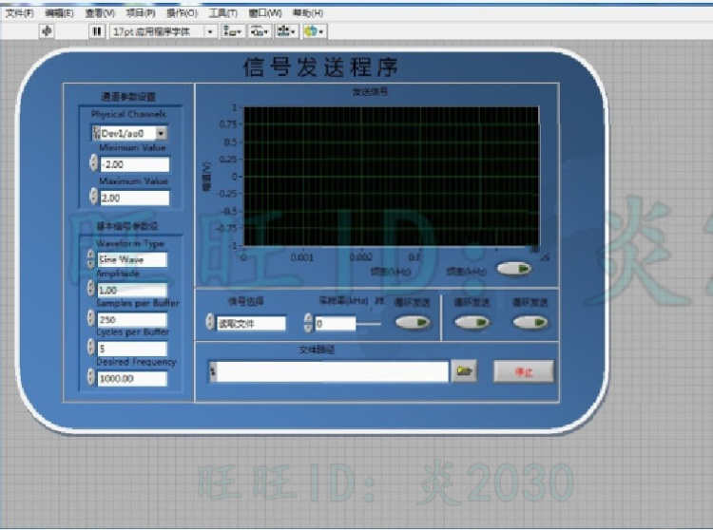Click the Amplitude stepper arrows
Viewport: 713px width, 530px height.
tap(91, 288)
